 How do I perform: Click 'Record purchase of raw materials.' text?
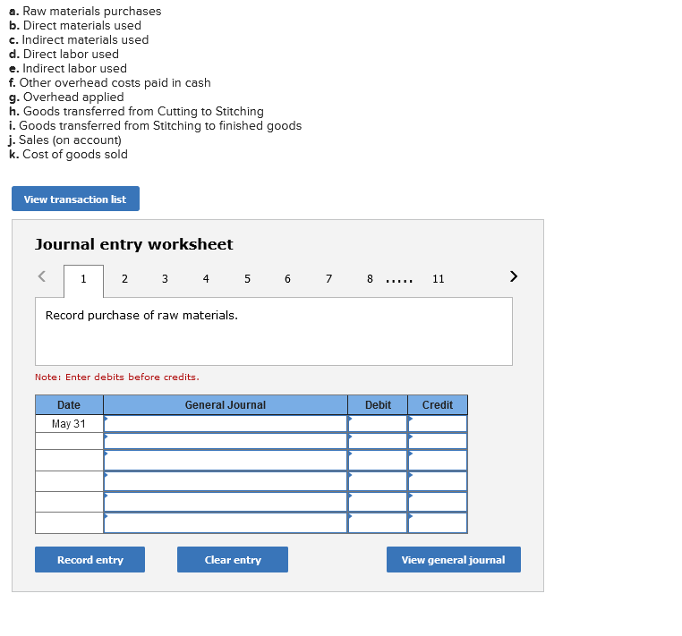coord(141,315)
